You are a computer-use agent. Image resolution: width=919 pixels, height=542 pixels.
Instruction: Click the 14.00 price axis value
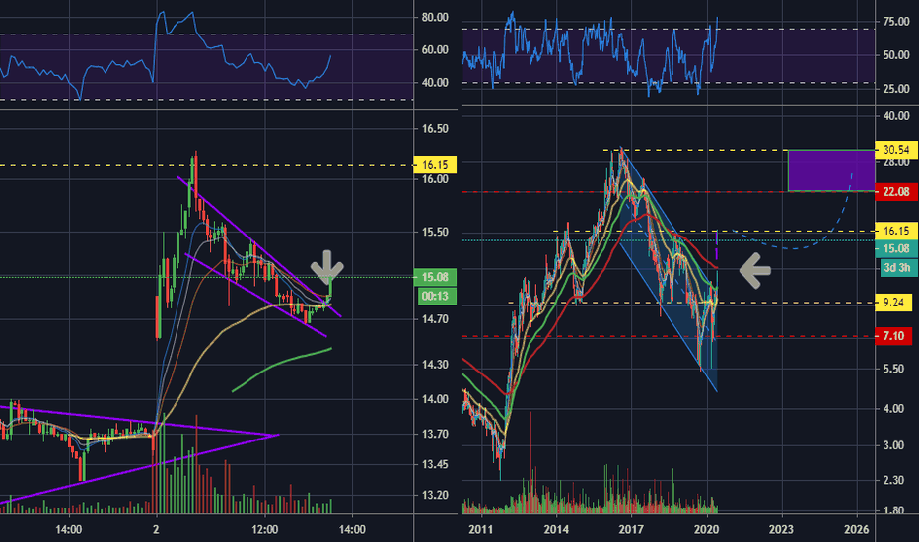click(435, 399)
